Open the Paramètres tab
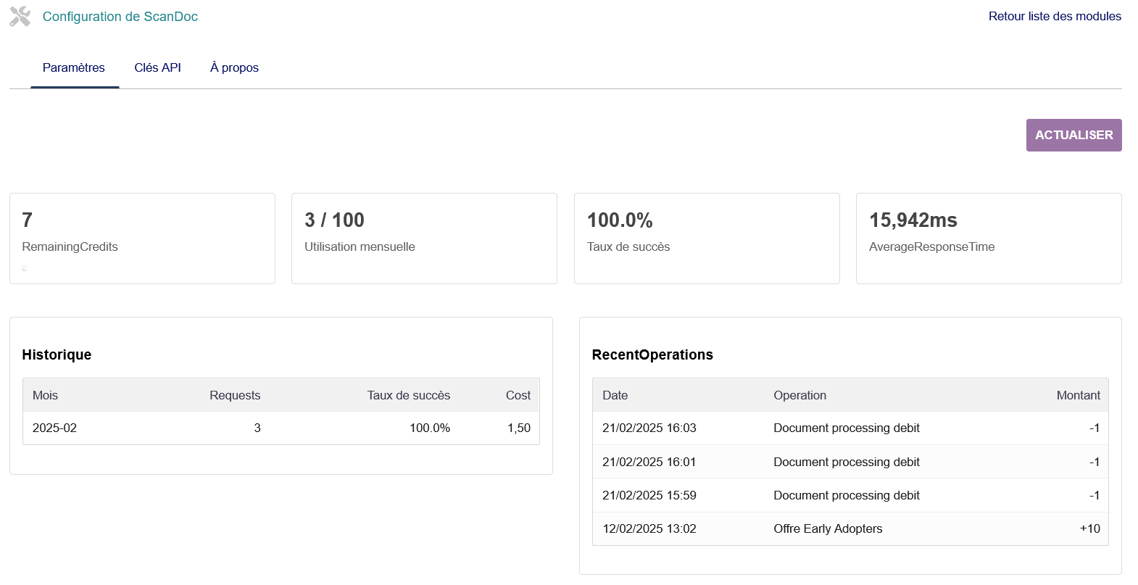Viewport: 1138px width, 585px height. (74, 67)
